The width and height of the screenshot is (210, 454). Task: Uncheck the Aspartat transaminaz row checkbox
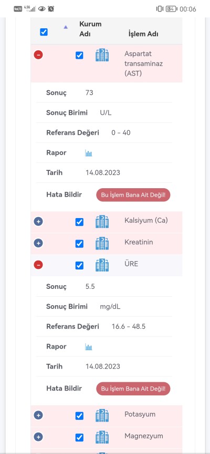(x=79, y=55)
